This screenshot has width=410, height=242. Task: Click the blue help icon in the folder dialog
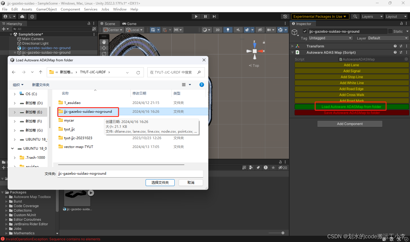tap(201, 84)
